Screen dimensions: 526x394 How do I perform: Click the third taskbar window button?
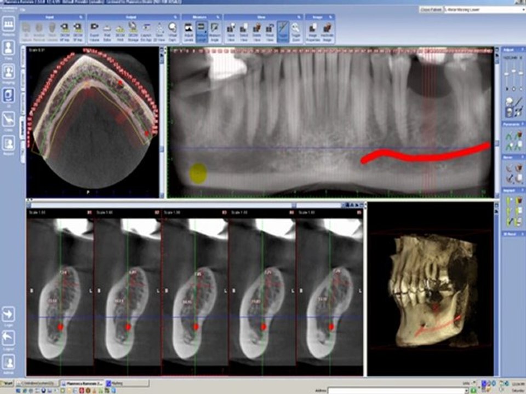coord(127,383)
